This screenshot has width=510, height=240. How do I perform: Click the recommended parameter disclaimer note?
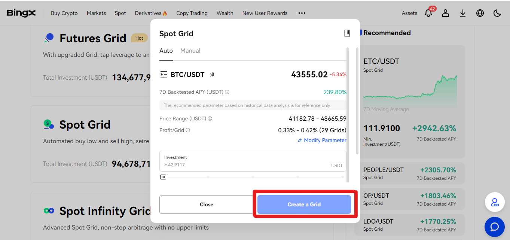click(253, 105)
